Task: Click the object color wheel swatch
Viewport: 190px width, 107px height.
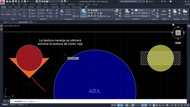Action: [x=132, y=10]
